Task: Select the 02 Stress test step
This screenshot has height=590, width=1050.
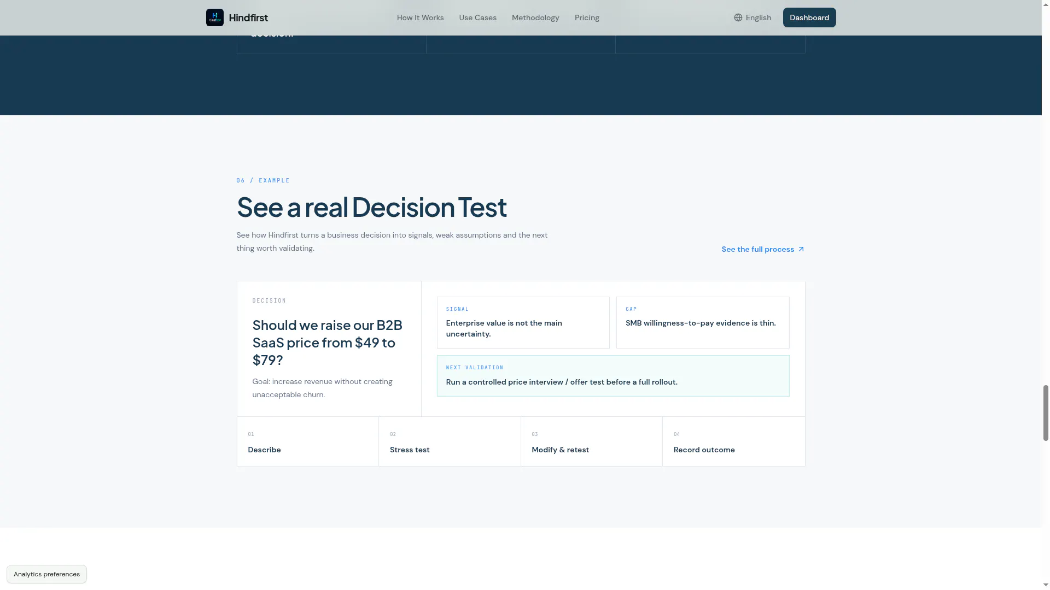Action: click(450, 441)
